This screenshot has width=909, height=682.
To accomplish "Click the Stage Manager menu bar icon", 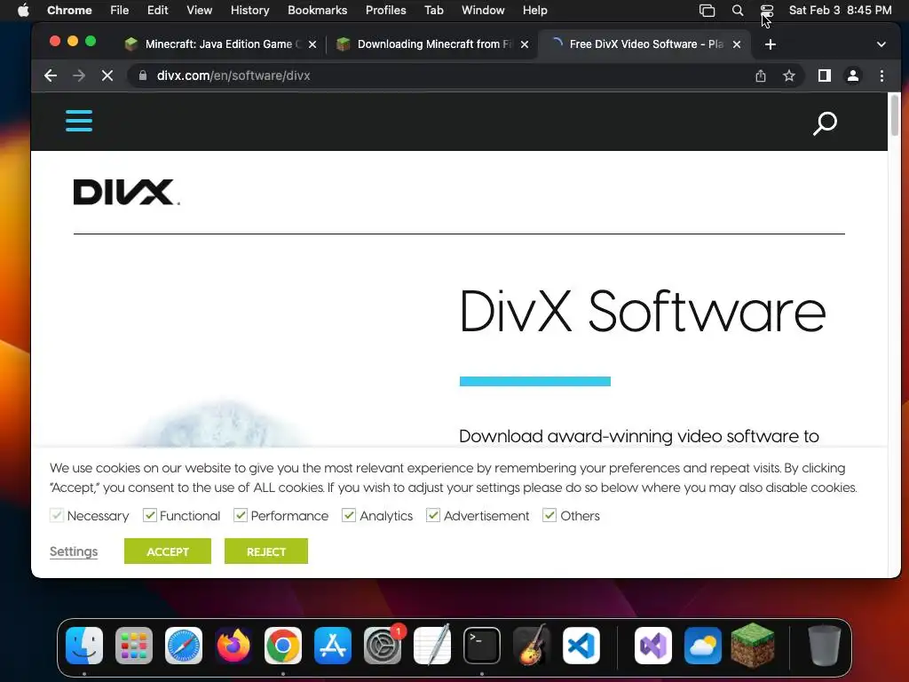I will tap(707, 11).
